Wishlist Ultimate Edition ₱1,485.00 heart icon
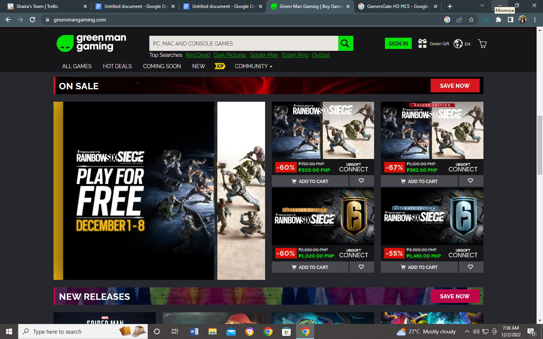The image size is (543, 339). [x=471, y=267]
